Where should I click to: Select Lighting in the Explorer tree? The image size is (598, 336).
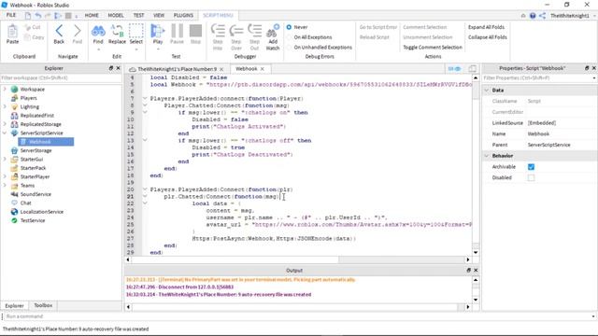tap(29, 106)
